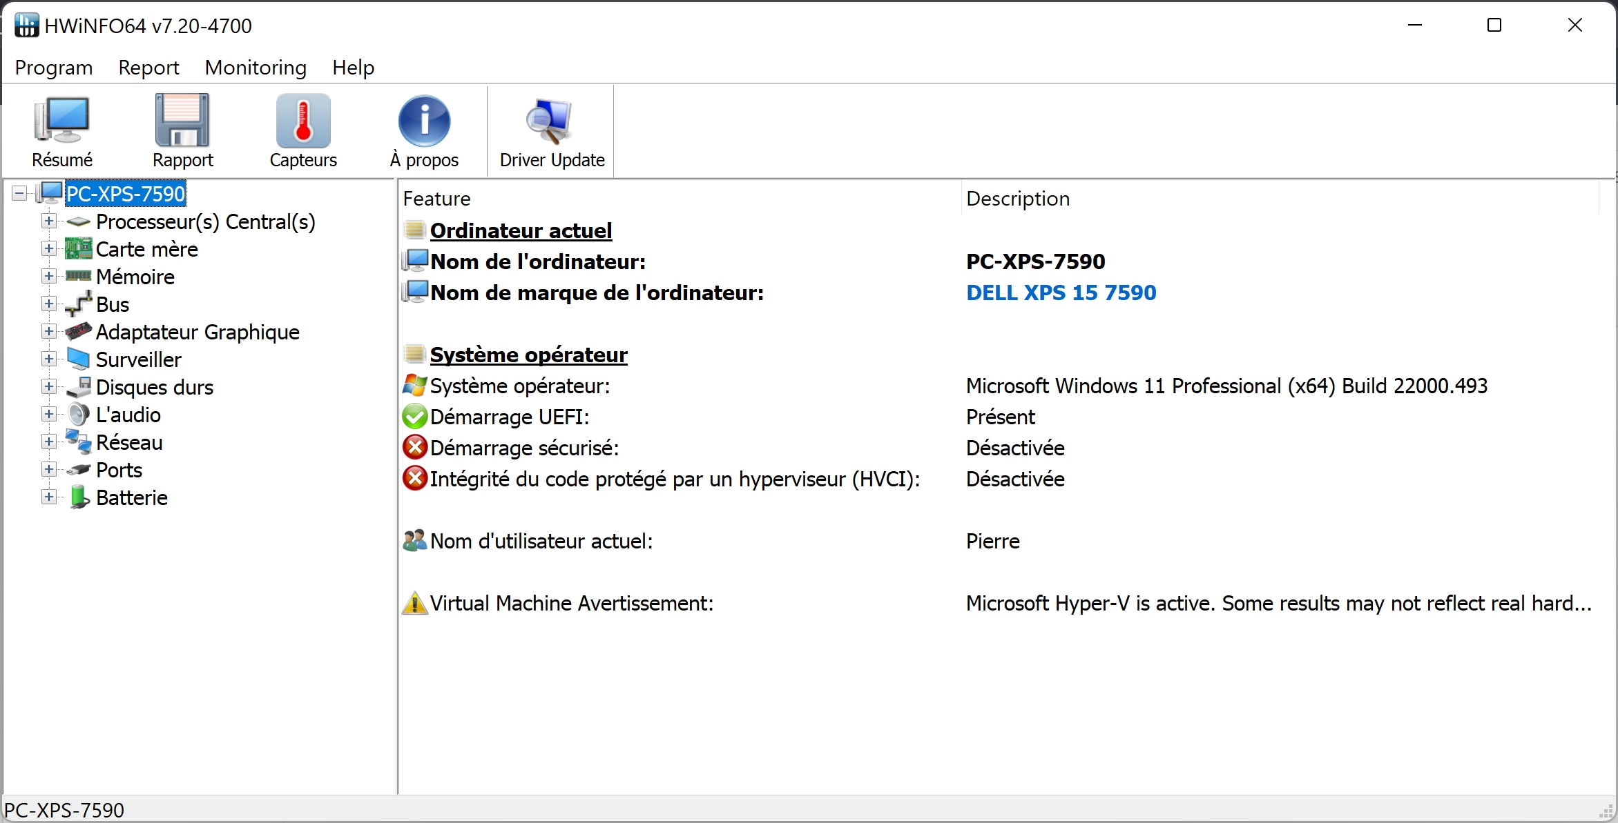Expand the Ports node
Image resolution: width=1618 pixels, height=823 pixels.
click(x=48, y=469)
